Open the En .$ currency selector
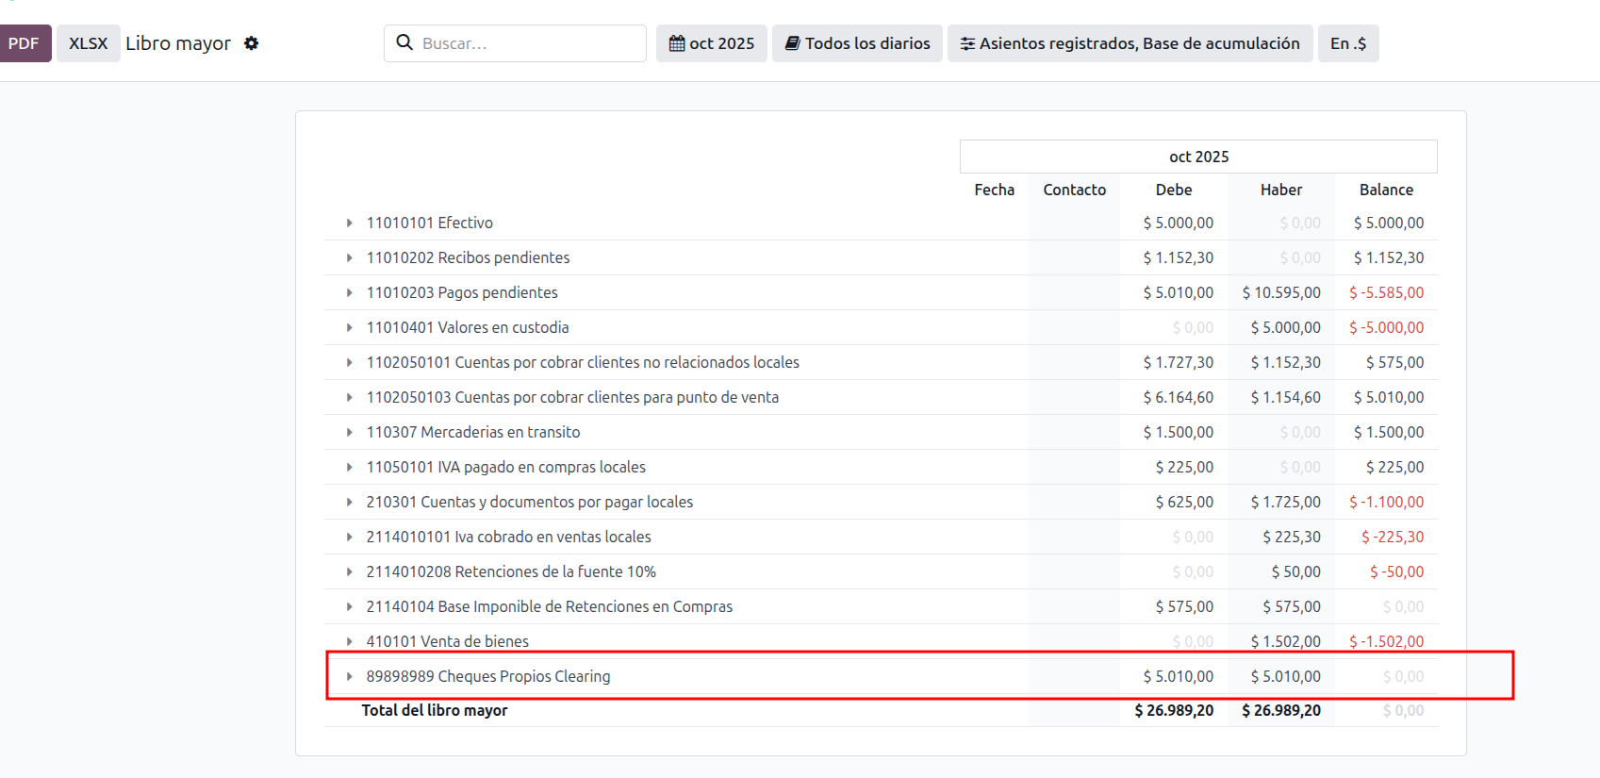 coord(1347,43)
